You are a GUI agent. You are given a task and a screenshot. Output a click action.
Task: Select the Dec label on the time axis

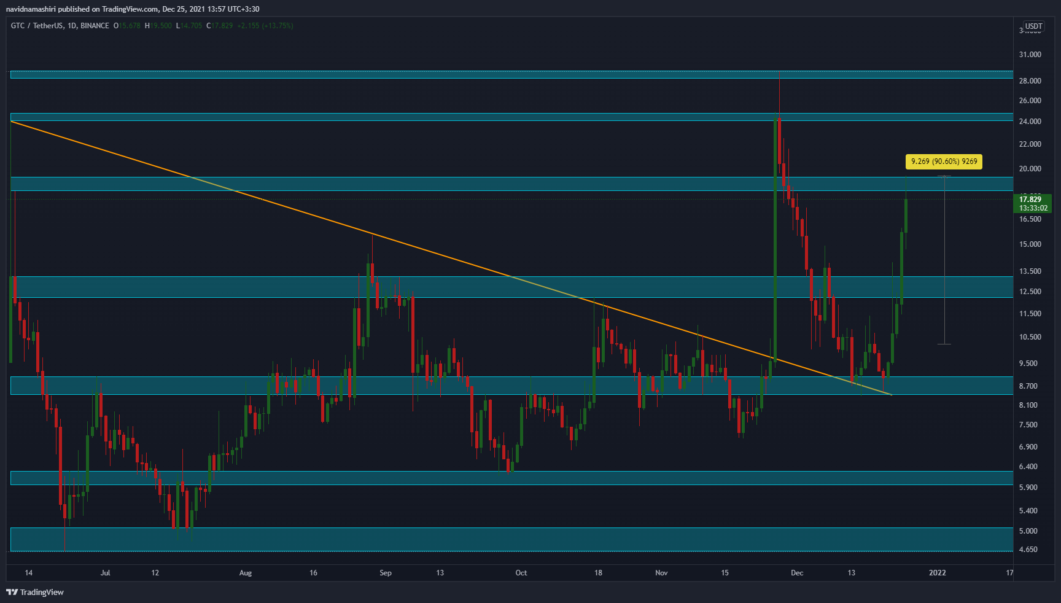coord(797,572)
